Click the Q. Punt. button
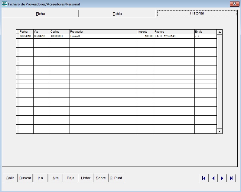Image resolution: width=241 pixels, height=192 pixels. [x=116, y=178]
